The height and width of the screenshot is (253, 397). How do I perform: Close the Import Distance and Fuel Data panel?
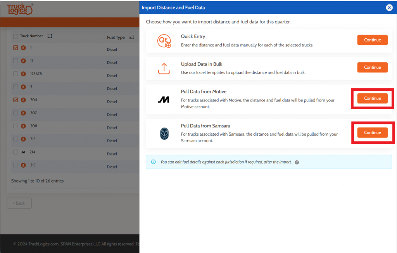(x=389, y=8)
